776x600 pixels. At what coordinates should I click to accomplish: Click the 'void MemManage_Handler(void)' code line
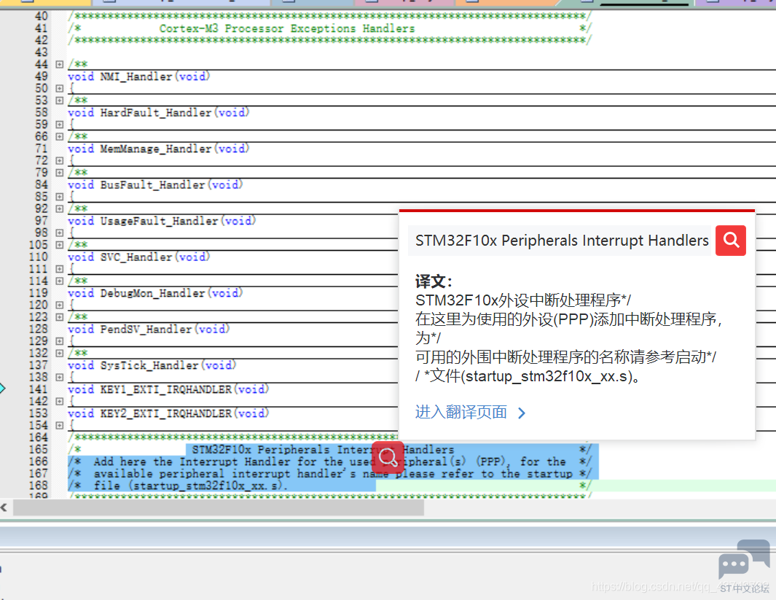tap(158, 149)
